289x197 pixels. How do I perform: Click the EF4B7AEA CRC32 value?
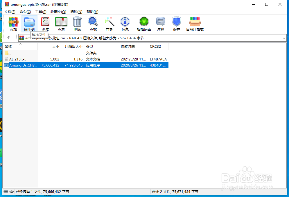point(158,59)
